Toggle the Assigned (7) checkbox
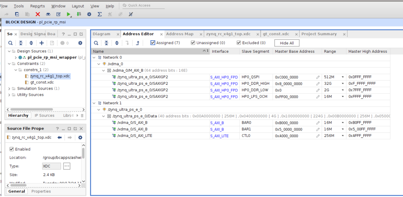Viewport: 403px width, 197px height. click(x=153, y=43)
